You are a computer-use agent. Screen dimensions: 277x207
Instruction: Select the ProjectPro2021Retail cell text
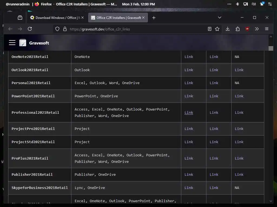33,129
